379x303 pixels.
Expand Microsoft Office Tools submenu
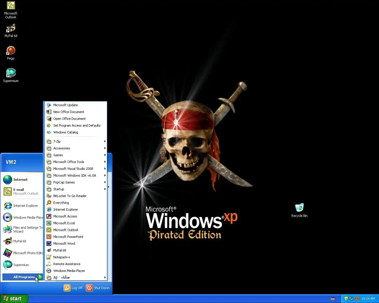point(76,162)
